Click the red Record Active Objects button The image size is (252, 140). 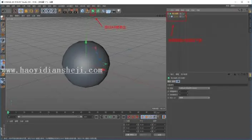pos(129,117)
